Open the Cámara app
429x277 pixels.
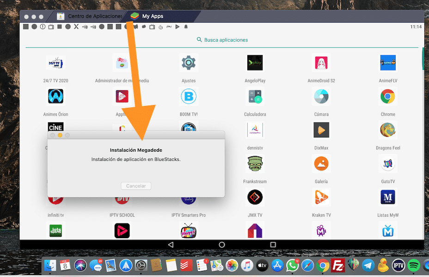point(321,97)
